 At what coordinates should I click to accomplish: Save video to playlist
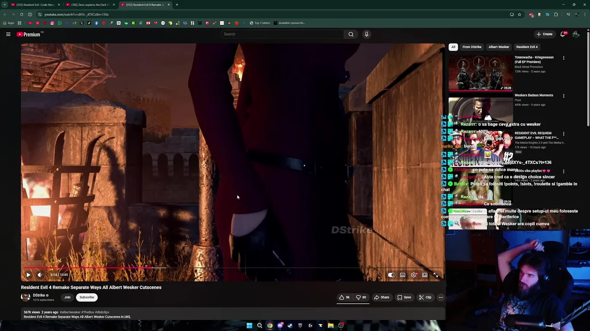[404, 297]
